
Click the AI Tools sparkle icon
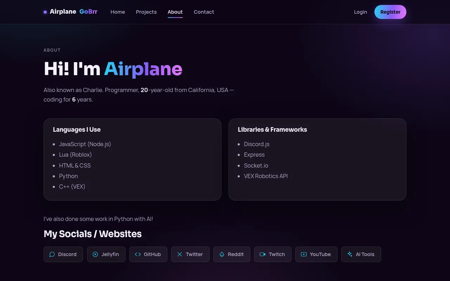pyautogui.click(x=350, y=254)
